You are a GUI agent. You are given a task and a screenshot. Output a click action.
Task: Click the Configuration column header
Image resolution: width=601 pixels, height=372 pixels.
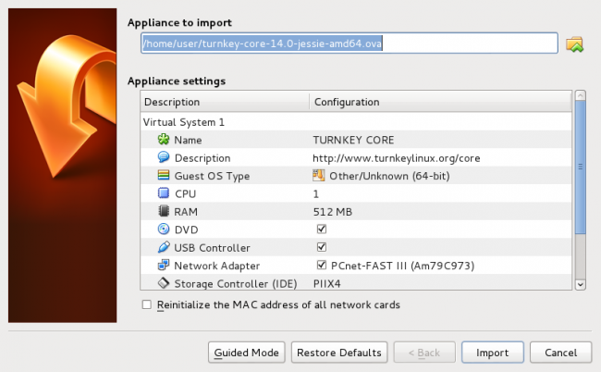click(439, 102)
